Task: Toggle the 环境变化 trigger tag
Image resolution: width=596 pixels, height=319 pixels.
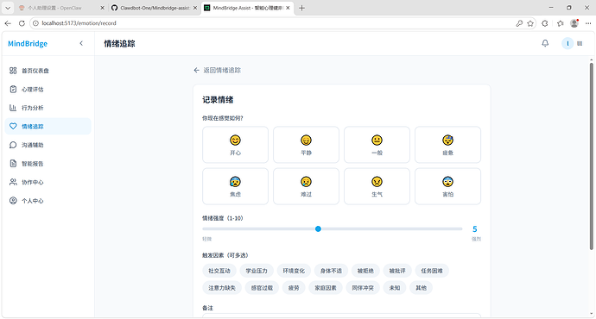Action: pyautogui.click(x=294, y=271)
